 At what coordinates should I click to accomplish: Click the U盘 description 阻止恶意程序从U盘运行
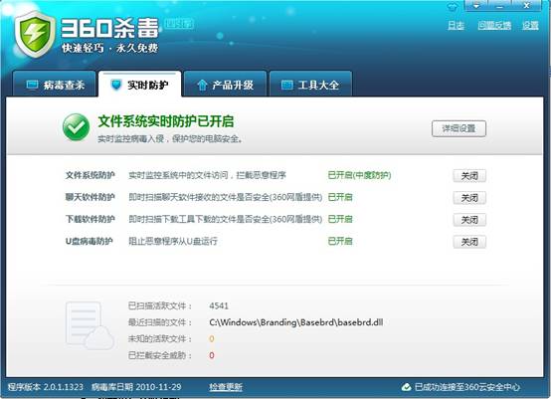pyautogui.click(x=173, y=241)
